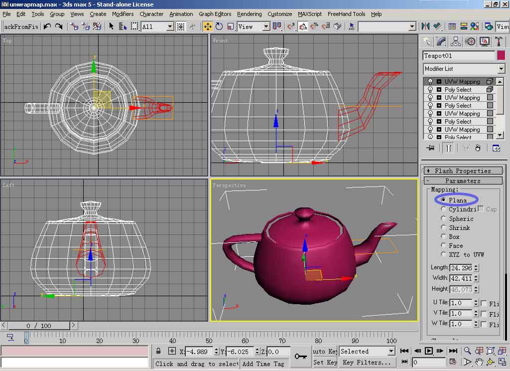Select the Select and Move tool
The width and height of the screenshot is (510, 371).
click(x=208, y=26)
